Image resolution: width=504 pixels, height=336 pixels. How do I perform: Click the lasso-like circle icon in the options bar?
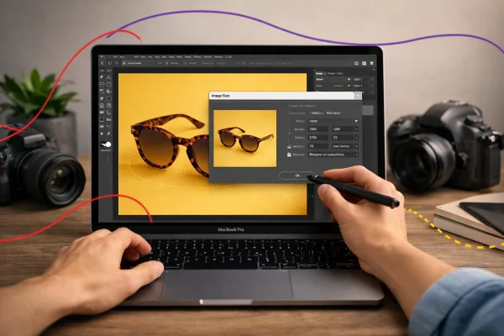pyautogui.click(x=117, y=63)
